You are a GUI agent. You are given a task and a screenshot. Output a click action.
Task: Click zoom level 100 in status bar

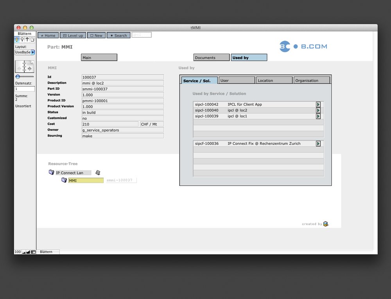(x=18, y=252)
